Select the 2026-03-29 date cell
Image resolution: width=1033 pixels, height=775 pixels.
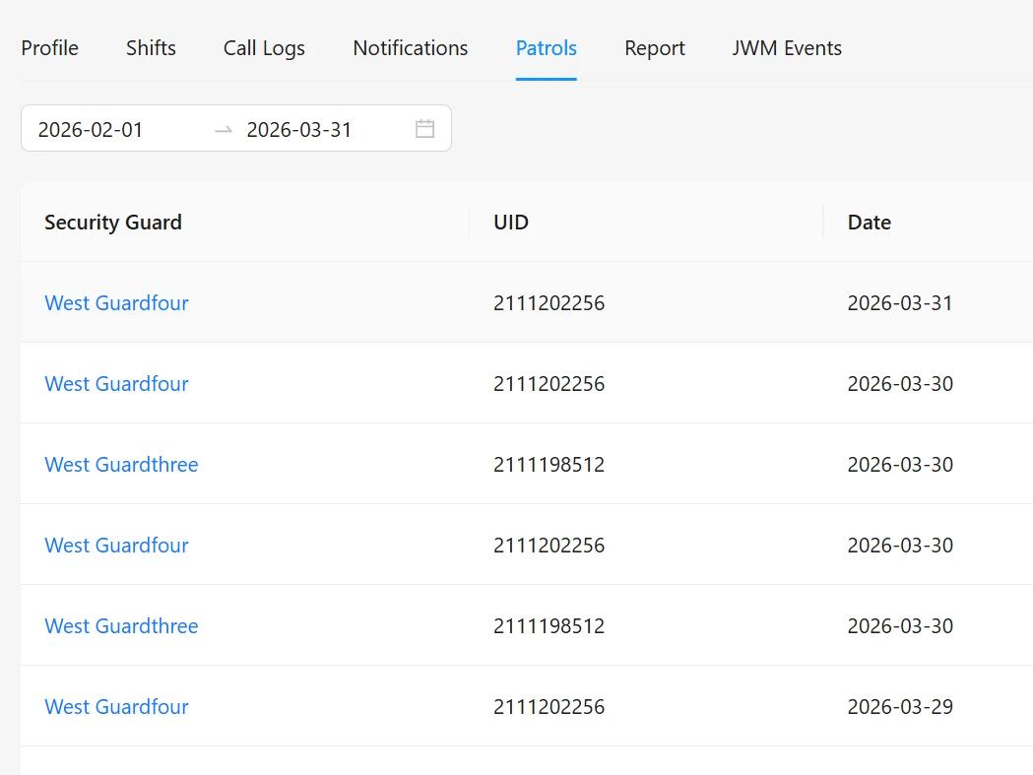[900, 706]
